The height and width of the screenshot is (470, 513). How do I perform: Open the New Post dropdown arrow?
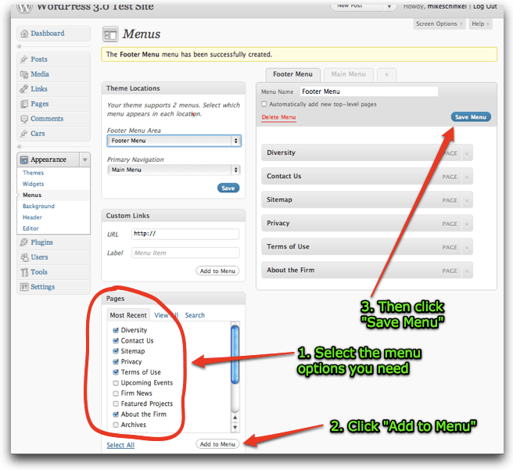(389, 6)
